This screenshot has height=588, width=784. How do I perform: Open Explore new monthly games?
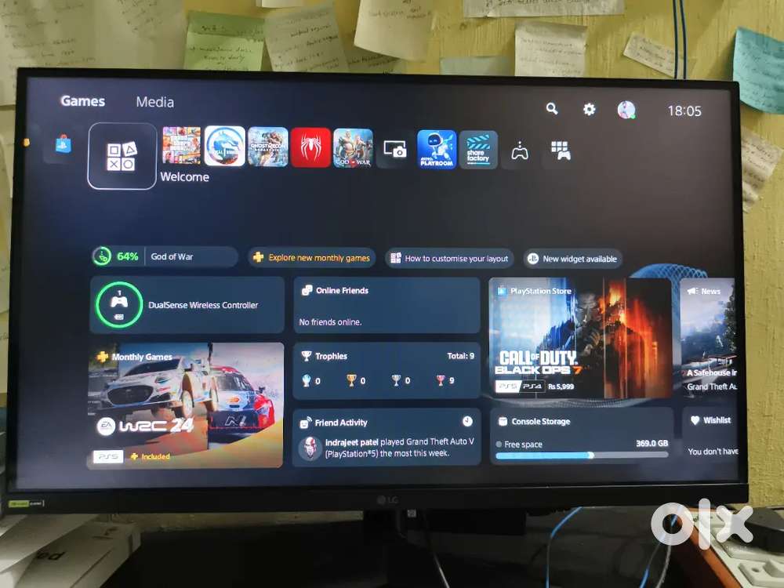[310, 258]
